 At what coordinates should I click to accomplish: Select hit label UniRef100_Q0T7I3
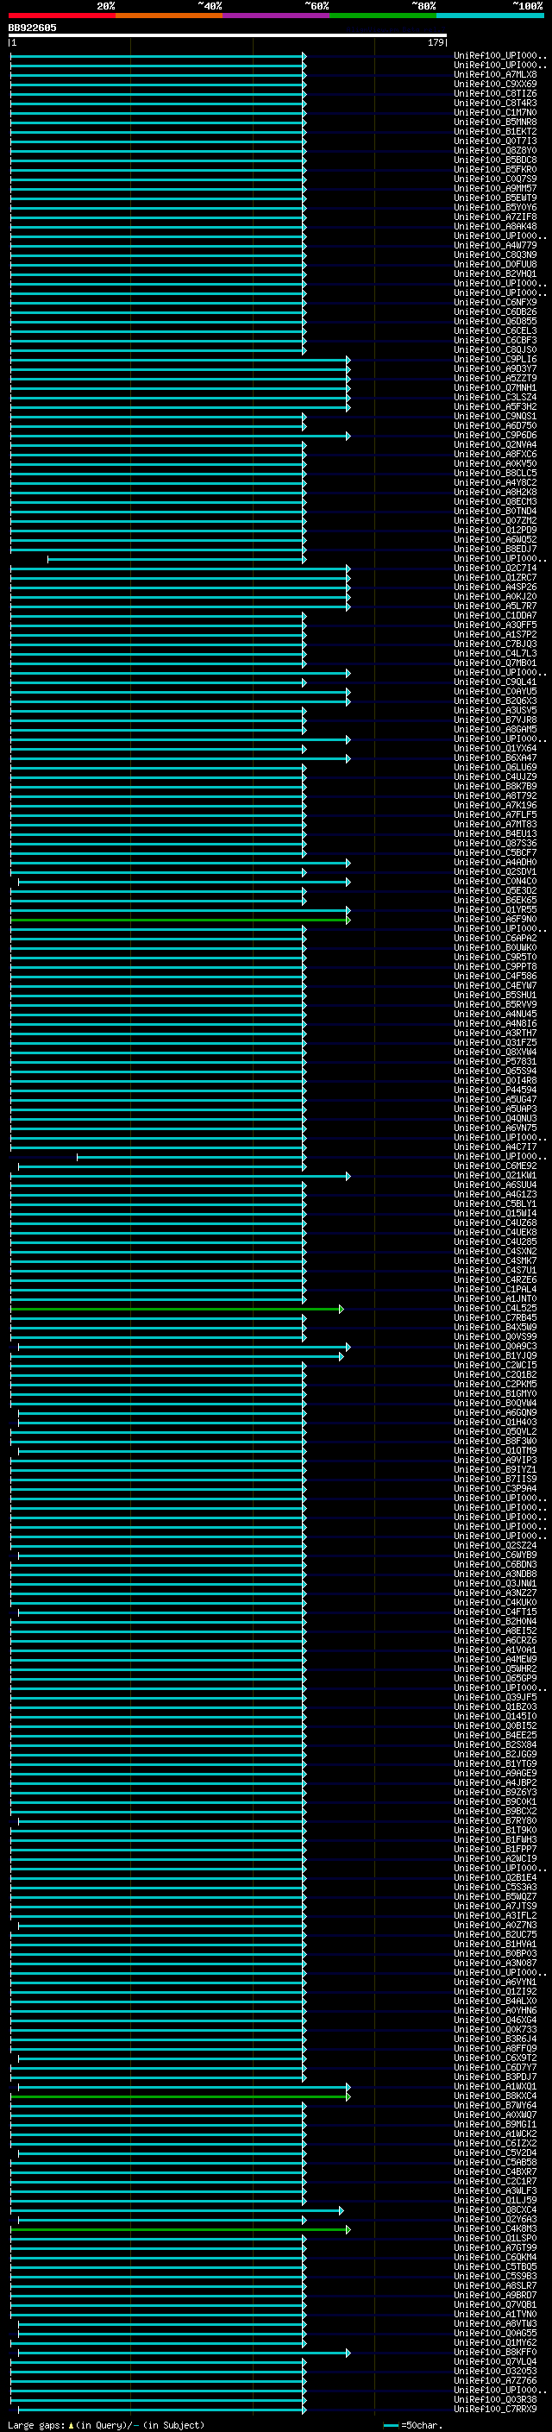[495, 141]
